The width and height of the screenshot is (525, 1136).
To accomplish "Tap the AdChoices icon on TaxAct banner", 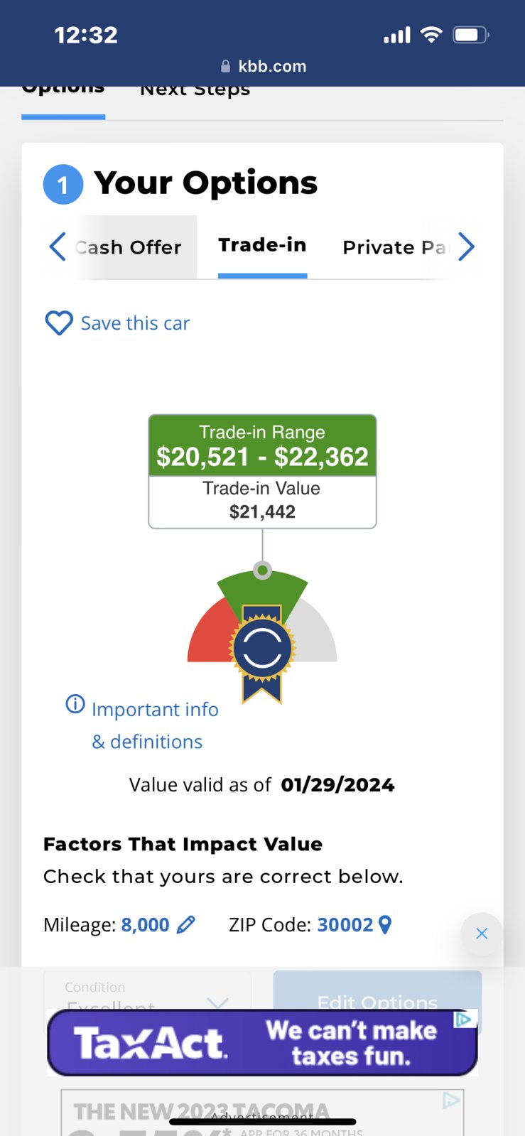I will [465, 1019].
